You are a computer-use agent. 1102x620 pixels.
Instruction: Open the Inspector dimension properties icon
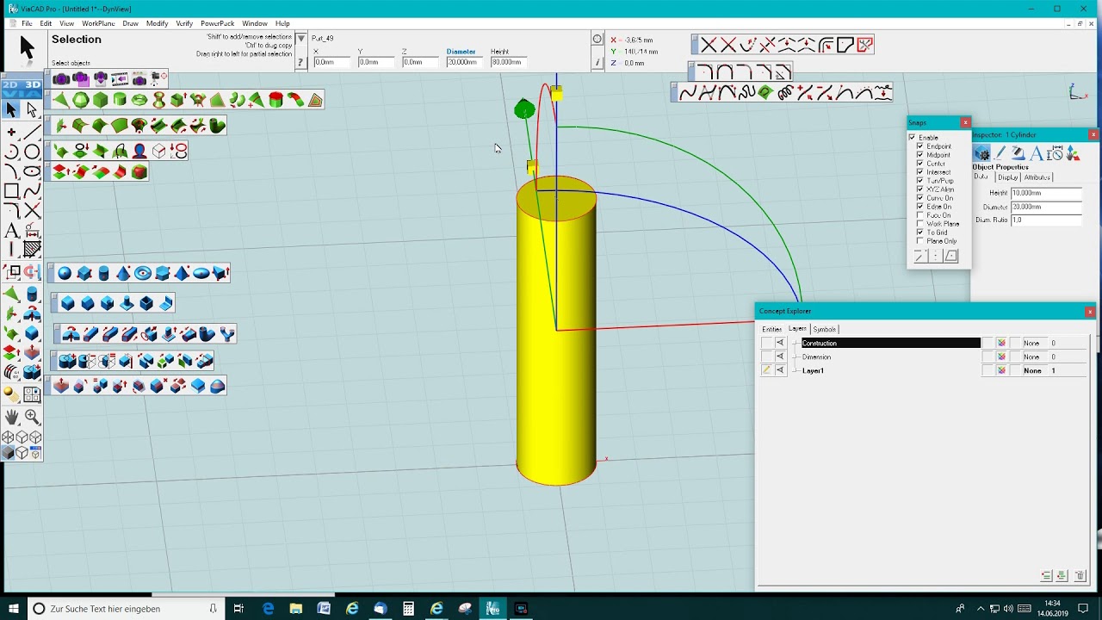click(x=1055, y=153)
